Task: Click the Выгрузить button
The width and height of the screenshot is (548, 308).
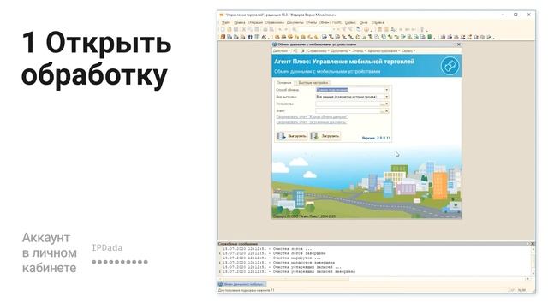Action: pyautogui.click(x=292, y=136)
